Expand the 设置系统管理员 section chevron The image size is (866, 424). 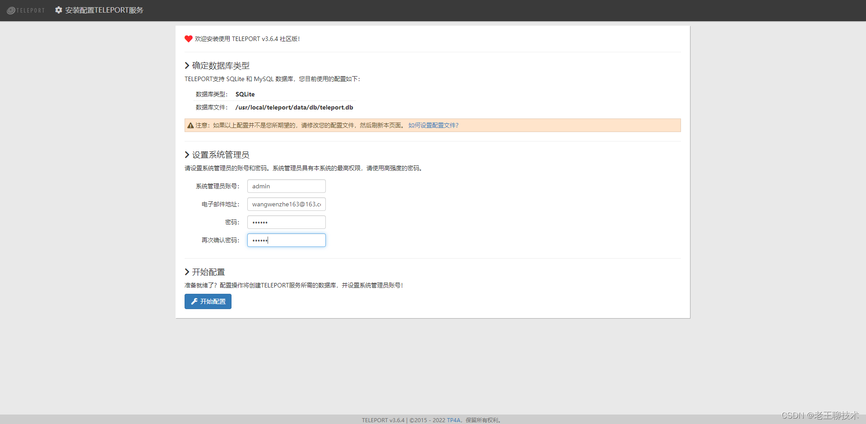pyautogui.click(x=187, y=154)
